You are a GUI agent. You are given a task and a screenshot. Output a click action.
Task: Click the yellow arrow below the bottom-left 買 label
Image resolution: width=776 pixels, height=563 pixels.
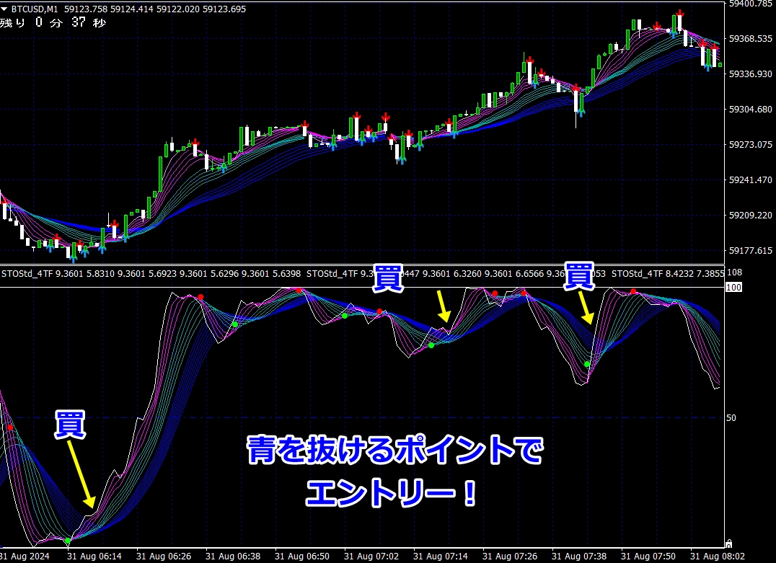tap(80, 474)
